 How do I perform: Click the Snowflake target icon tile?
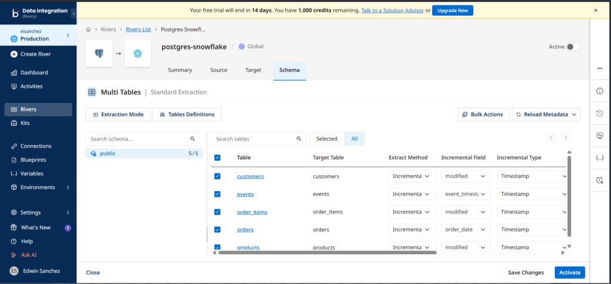click(138, 53)
